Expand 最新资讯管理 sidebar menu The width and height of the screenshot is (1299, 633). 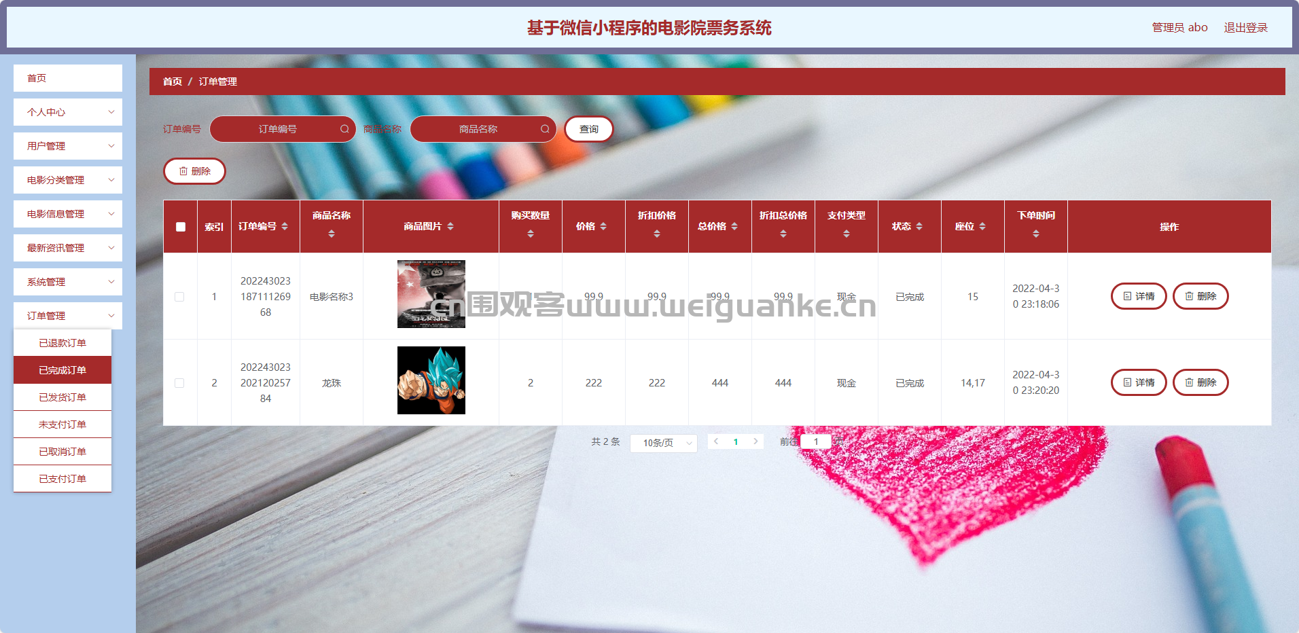pos(68,248)
